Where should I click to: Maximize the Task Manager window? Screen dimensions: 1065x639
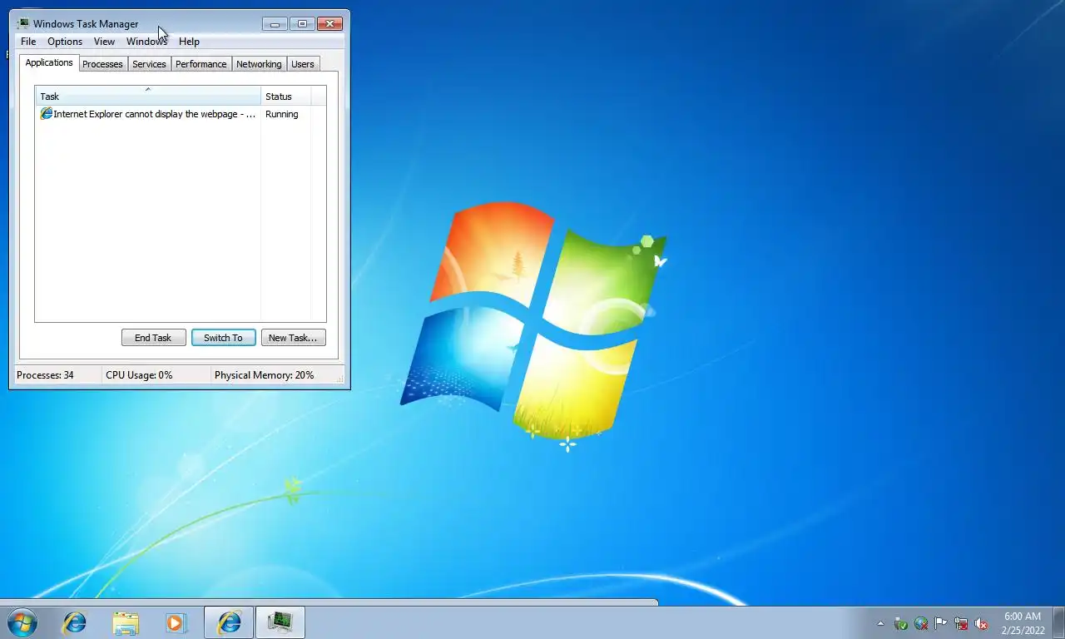pyautogui.click(x=302, y=24)
